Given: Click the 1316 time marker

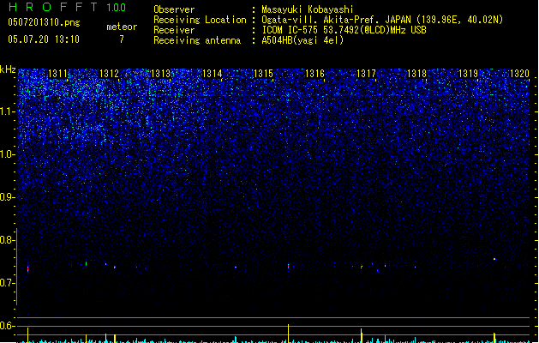Looking at the screenshot, I should pyautogui.click(x=314, y=74).
